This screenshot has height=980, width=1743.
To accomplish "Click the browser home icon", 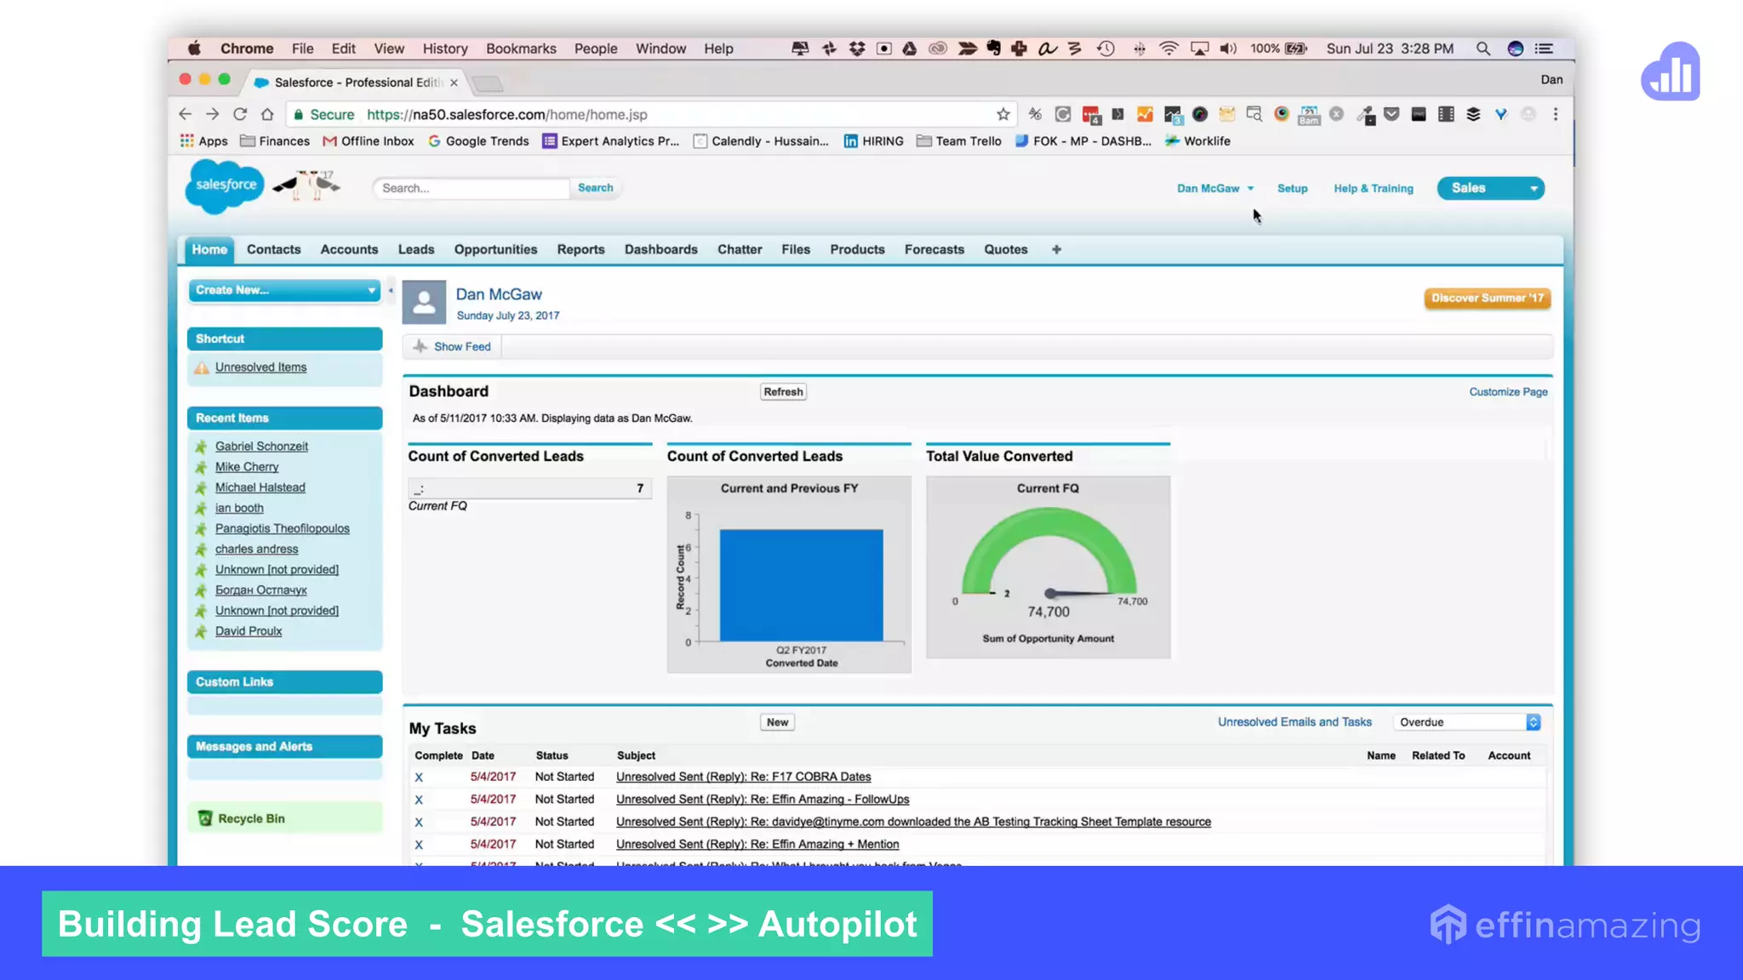I will pyautogui.click(x=267, y=114).
